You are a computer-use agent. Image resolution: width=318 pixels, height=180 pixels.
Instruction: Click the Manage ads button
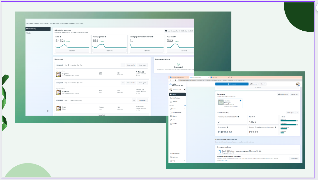pos(294,94)
